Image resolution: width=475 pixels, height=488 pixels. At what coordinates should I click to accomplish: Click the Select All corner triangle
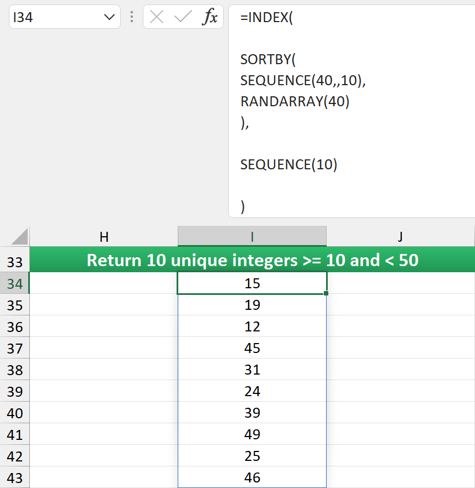point(19,237)
